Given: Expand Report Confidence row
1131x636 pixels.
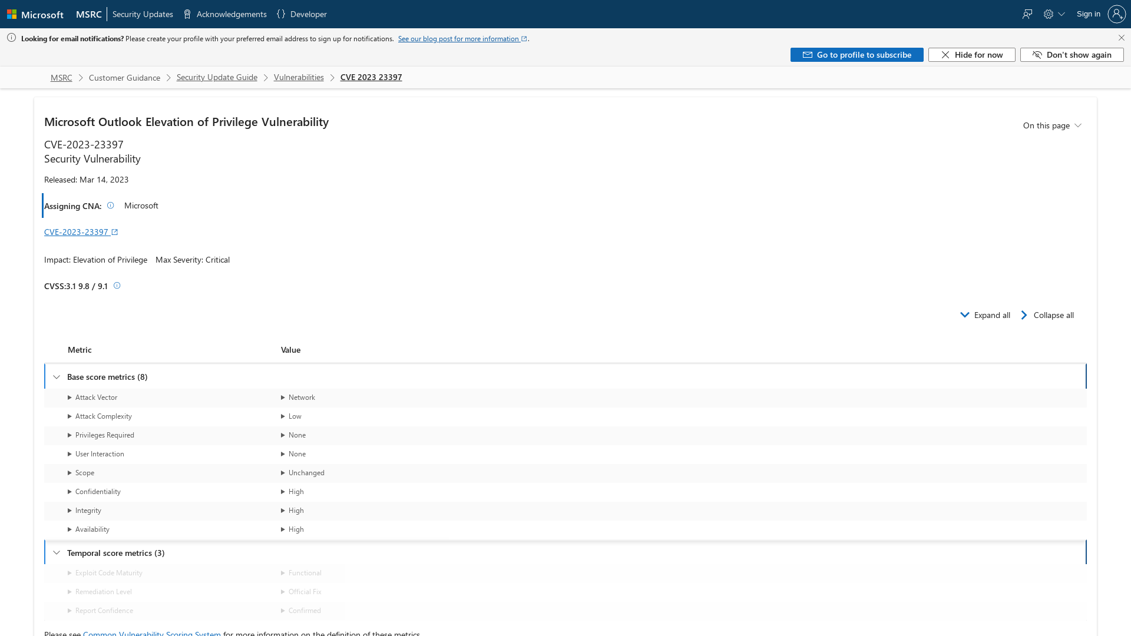Looking at the screenshot, I should 100,611.
